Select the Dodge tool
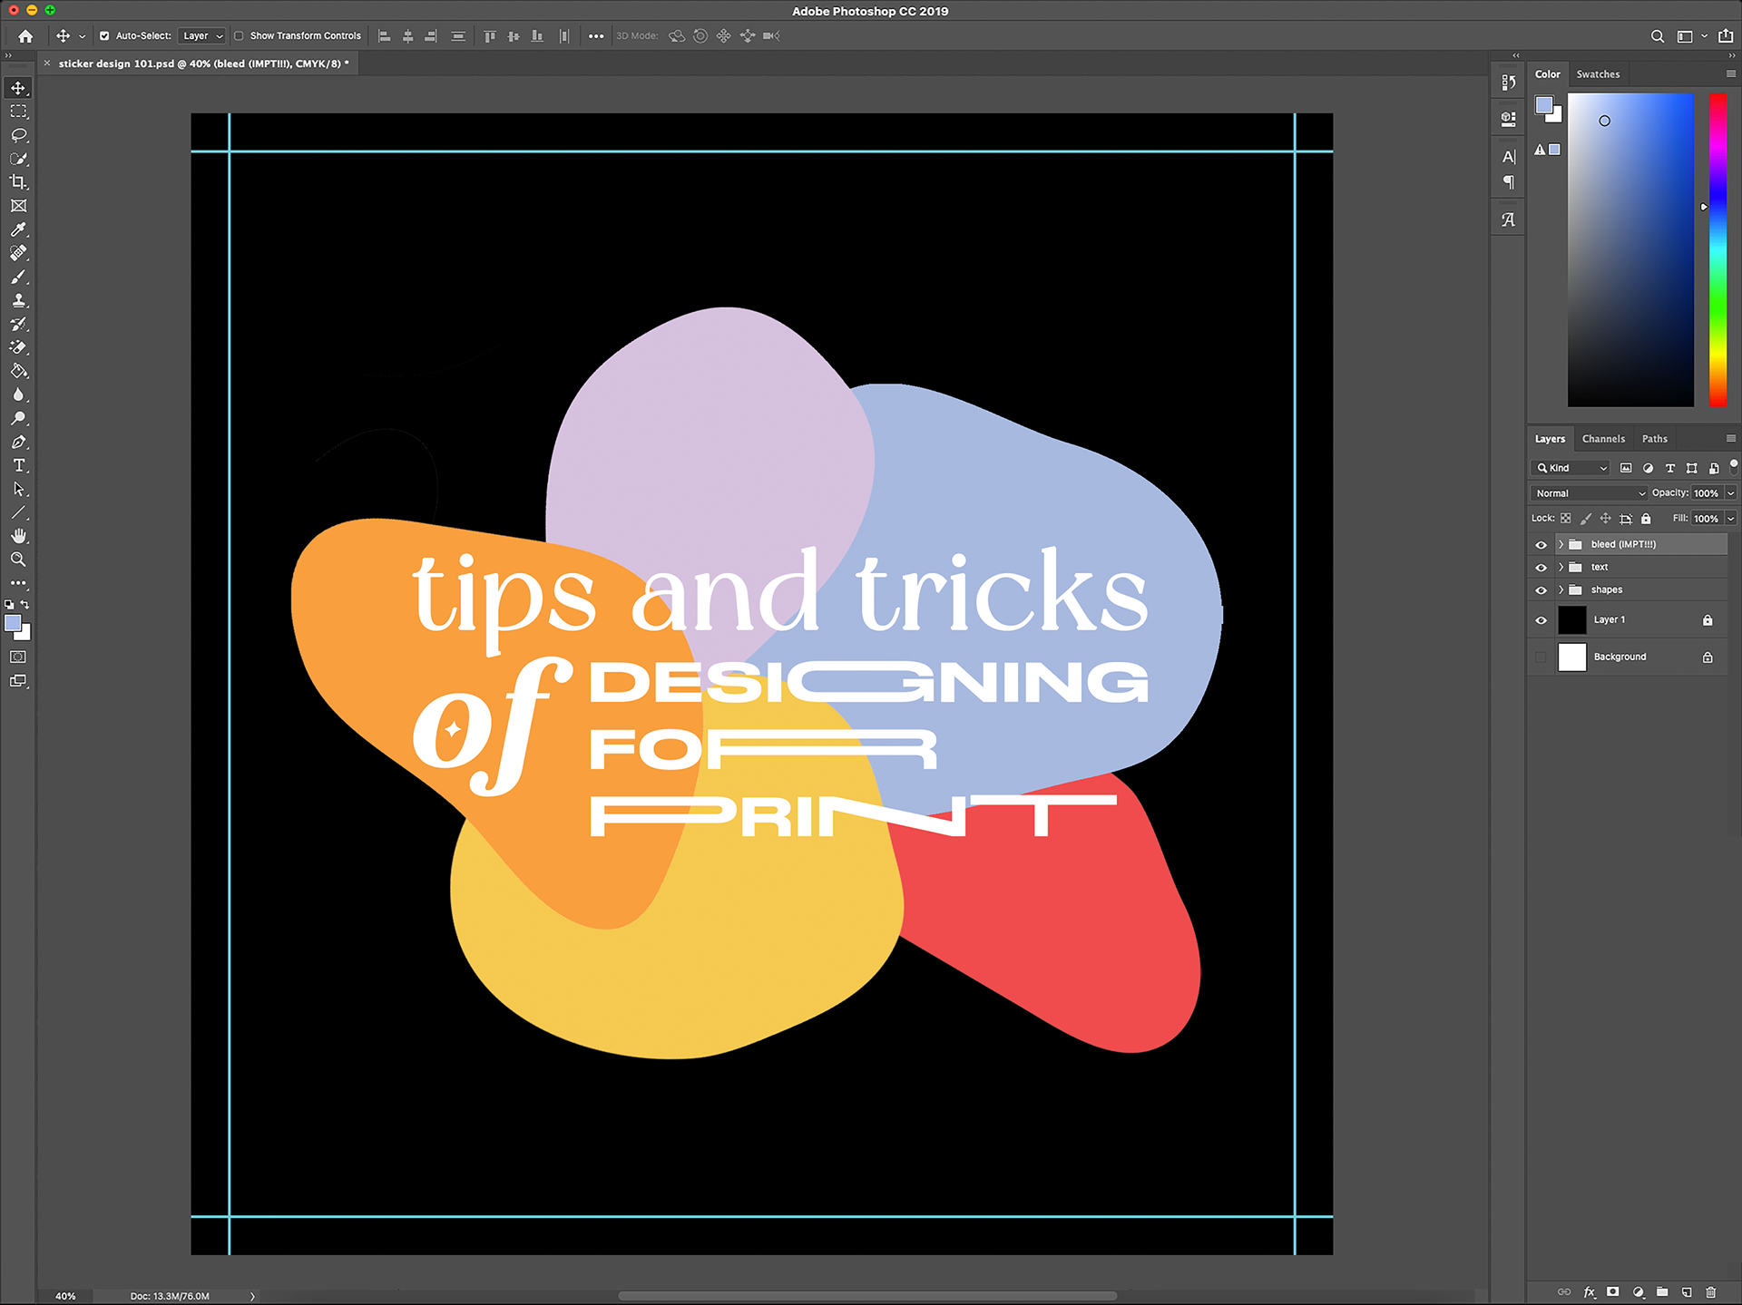The image size is (1742, 1305). (18, 418)
